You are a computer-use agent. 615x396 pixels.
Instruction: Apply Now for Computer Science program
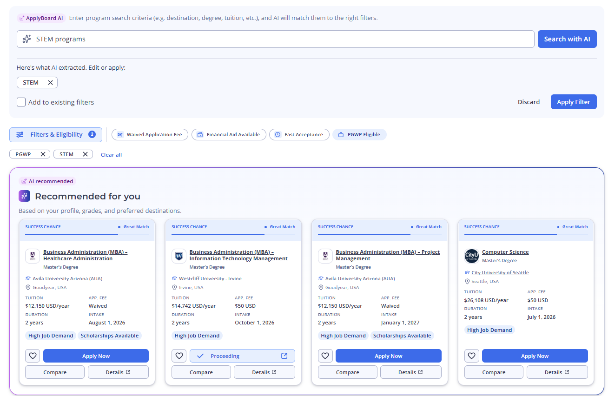click(x=535, y=356)
